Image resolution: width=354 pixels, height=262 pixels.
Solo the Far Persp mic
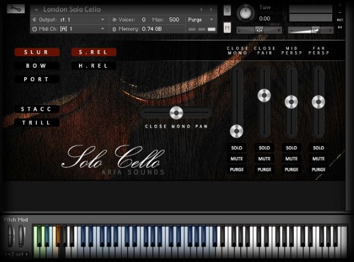point(318,148)
